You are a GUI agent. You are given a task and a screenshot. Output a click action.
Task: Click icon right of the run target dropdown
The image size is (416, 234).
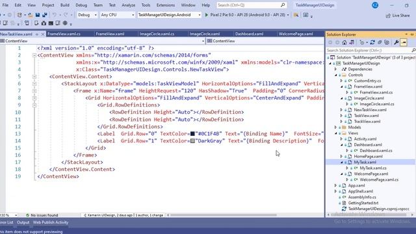coord(296,15)
